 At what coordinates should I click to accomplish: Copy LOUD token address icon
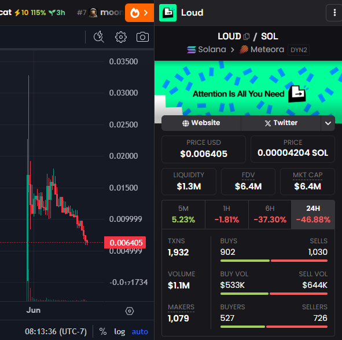point(247,36)
